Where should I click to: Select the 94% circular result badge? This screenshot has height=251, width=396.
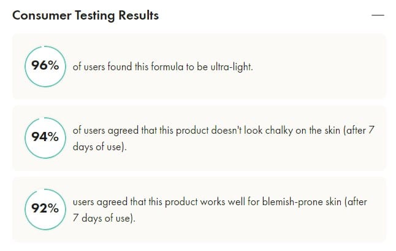click(45, 137)
